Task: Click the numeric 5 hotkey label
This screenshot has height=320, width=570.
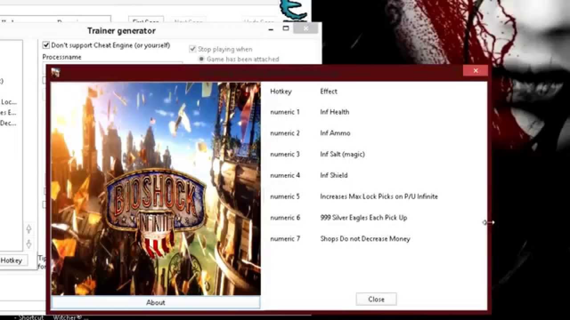Action: (x=285, y=196)
